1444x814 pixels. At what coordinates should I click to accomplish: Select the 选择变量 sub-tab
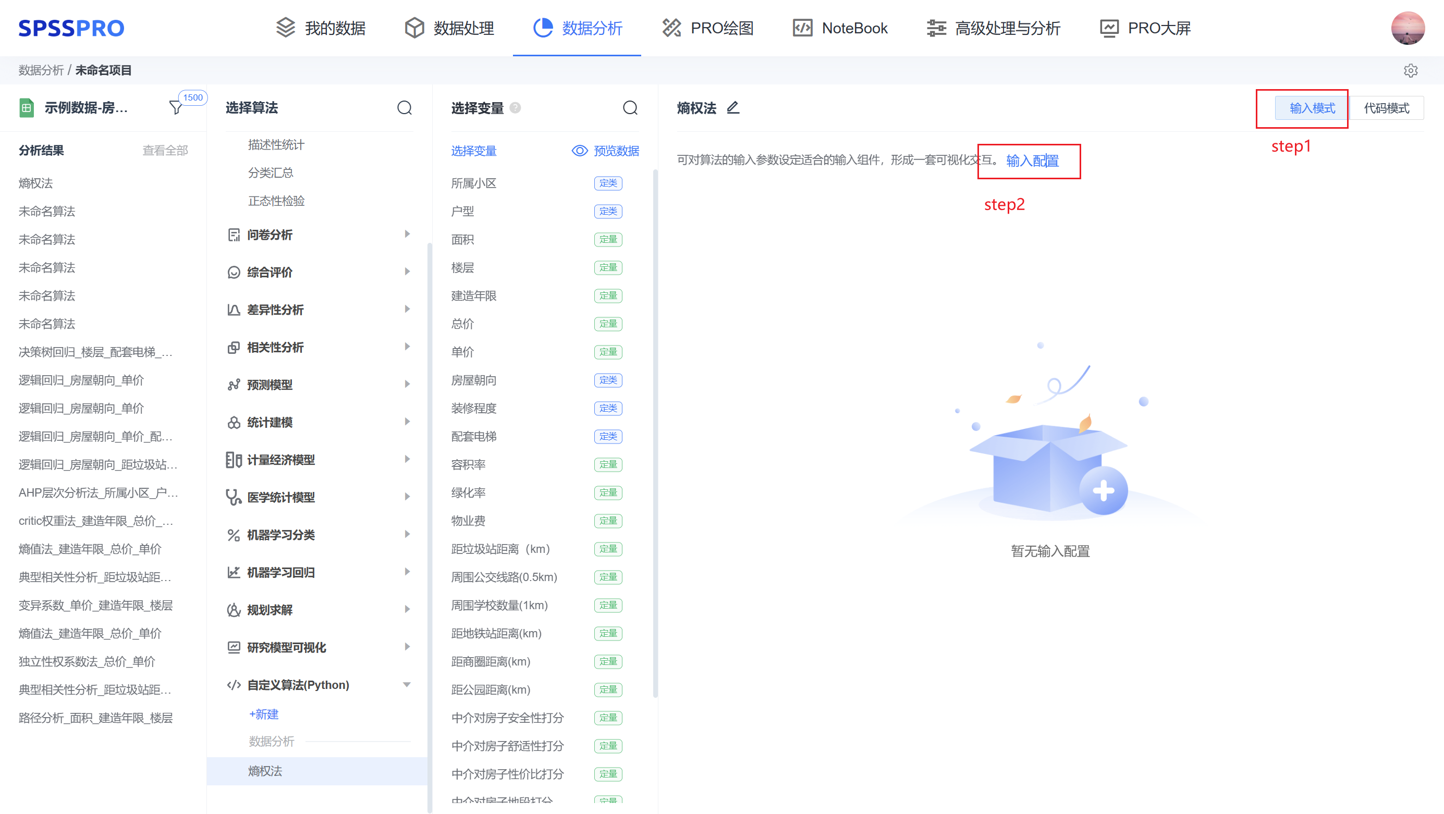pyautogui.click(x=474, y=151)
